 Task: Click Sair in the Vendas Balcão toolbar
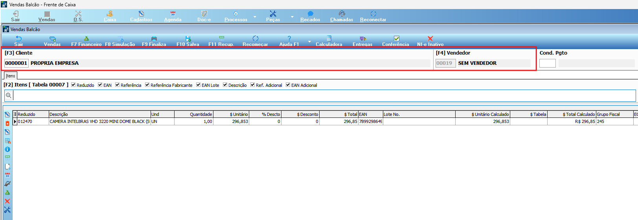[x=18, y=41]
